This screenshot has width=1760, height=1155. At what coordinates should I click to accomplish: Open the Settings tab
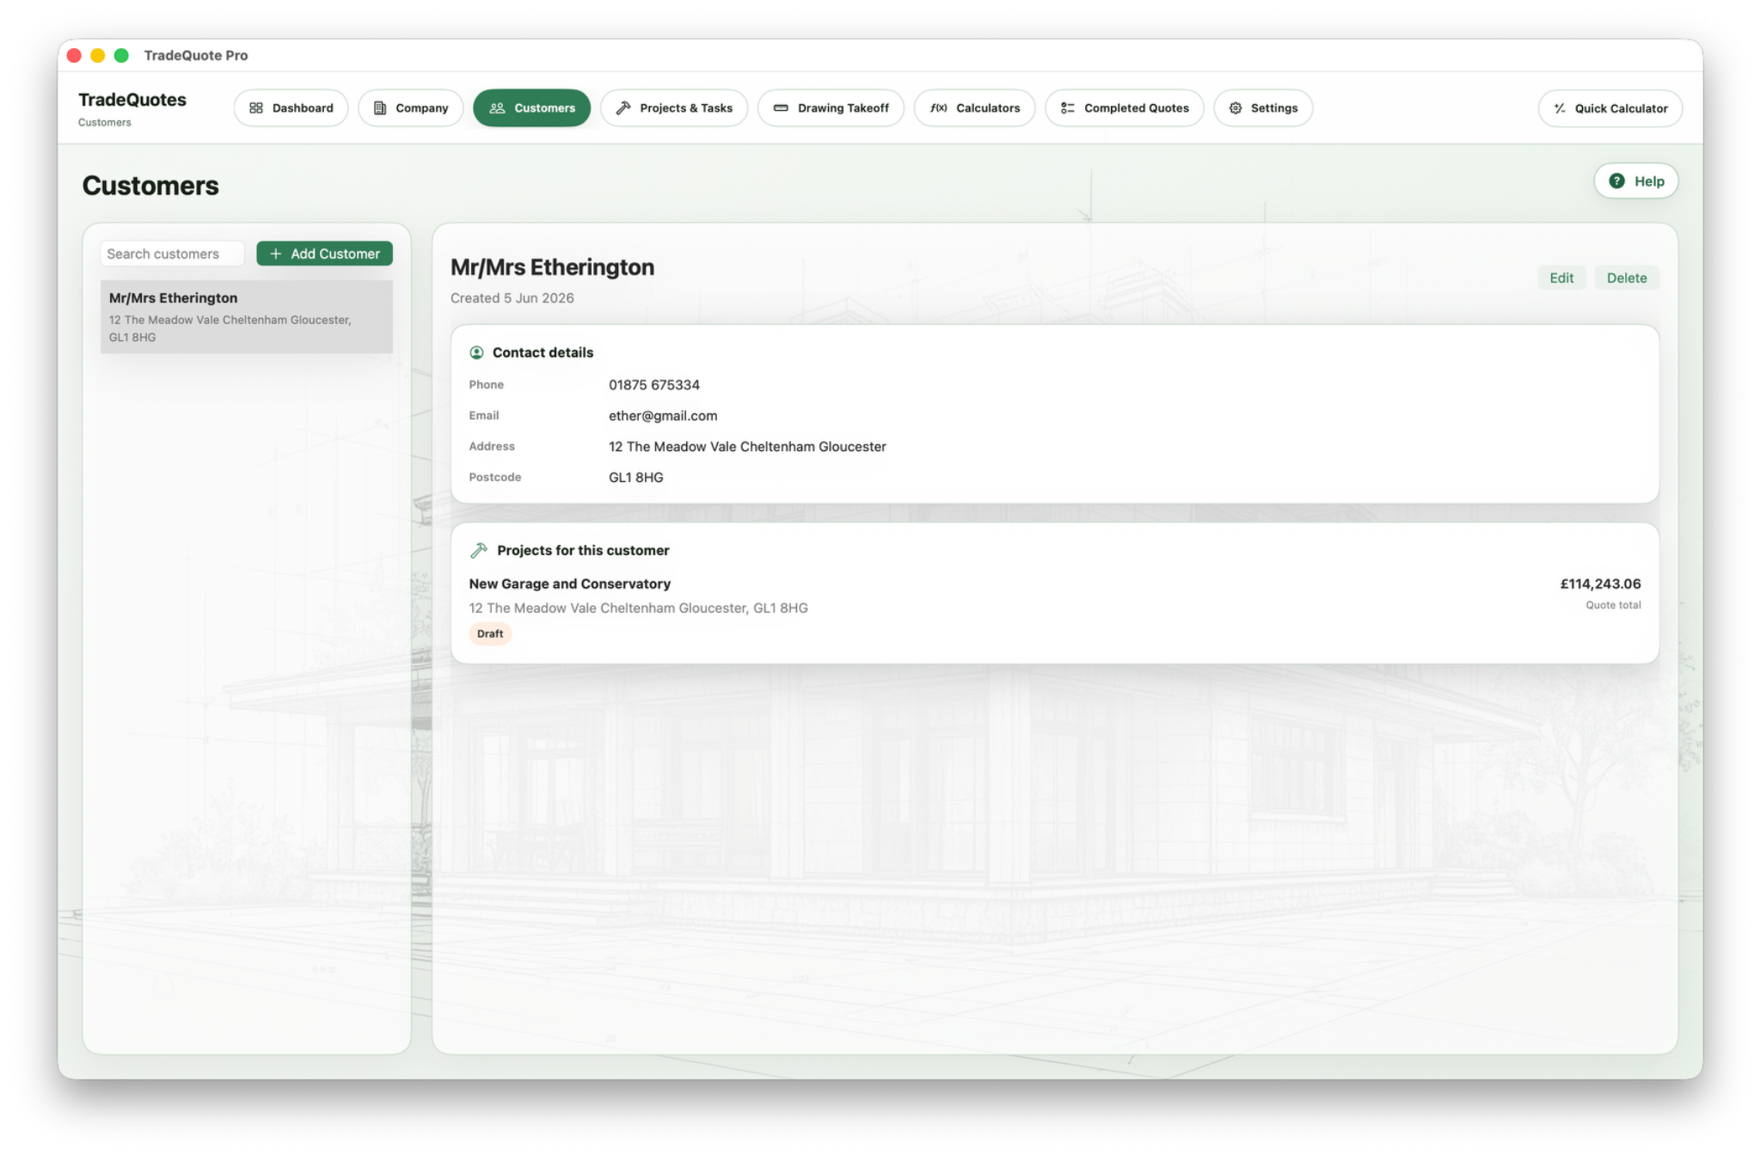coord(1263,108)
